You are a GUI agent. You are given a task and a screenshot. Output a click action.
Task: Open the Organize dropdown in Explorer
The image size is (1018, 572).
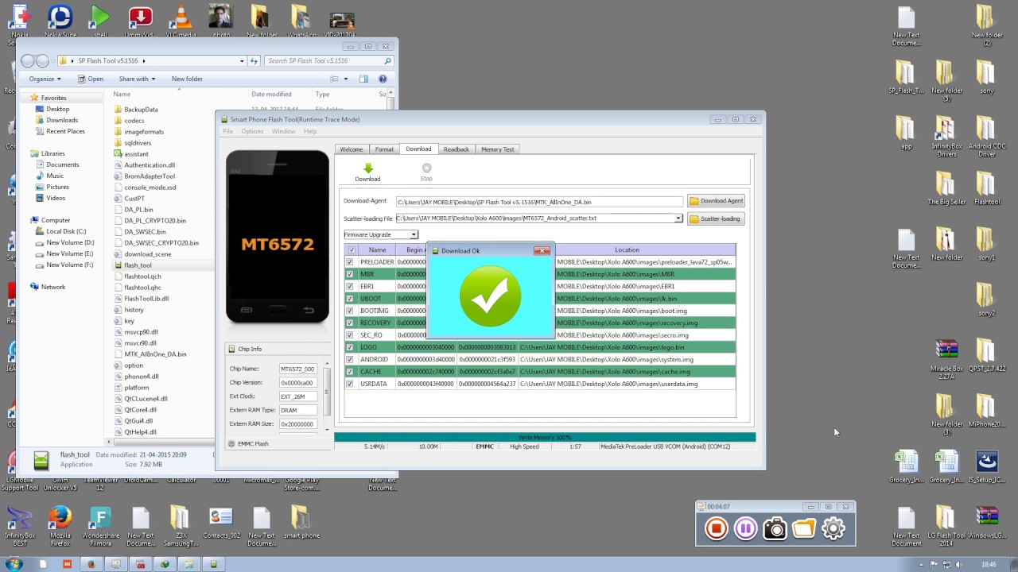tap(45, 79)
